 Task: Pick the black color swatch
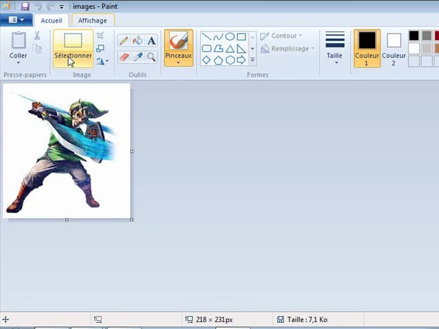click(414, 36)
